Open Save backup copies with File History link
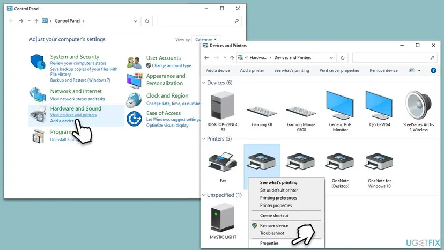 coord(84,72)
